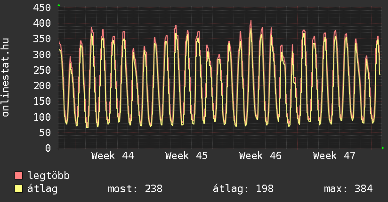Select the Week 44 axis label

tap(112, 155)
